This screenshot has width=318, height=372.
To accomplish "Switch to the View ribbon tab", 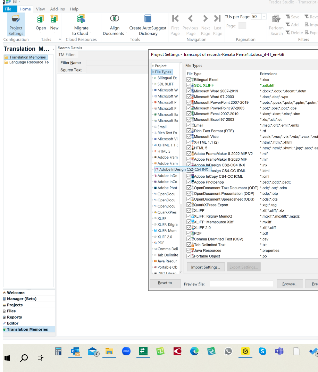I will pyautogui.click(x=40, y=9).
